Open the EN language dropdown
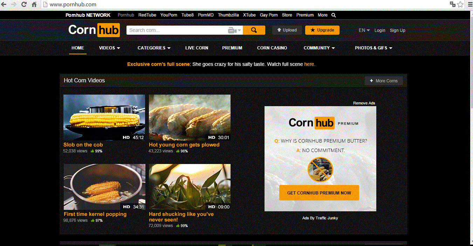This screenshot has width=473, height=246. 364,30
